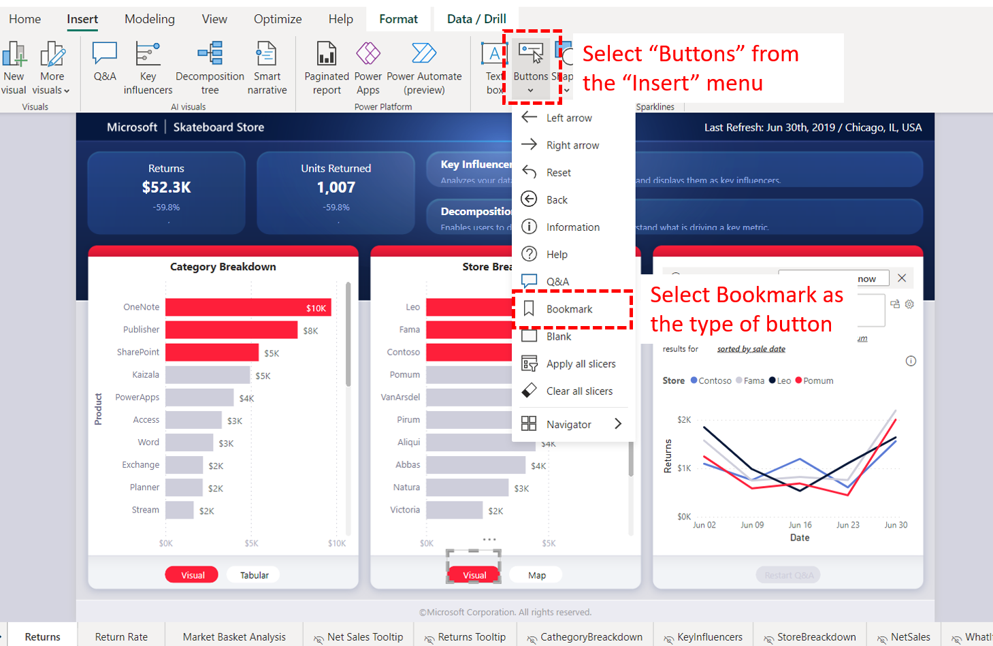Select the OneNote bar in Category Breakdown
993x646 pixels.
tap(248, 307)
